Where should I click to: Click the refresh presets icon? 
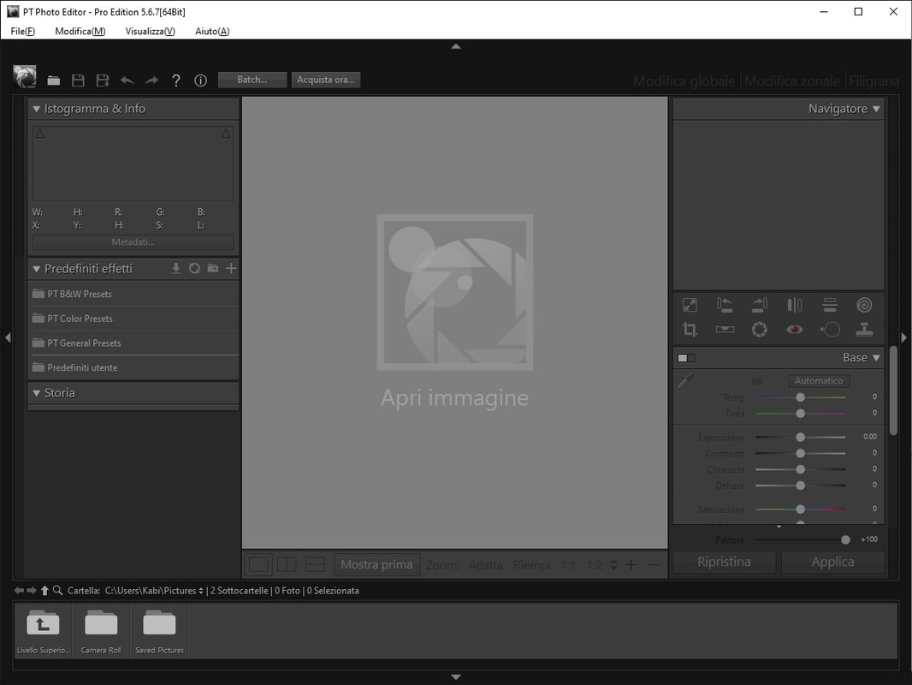pyautogui.click(x=195, y=268)
